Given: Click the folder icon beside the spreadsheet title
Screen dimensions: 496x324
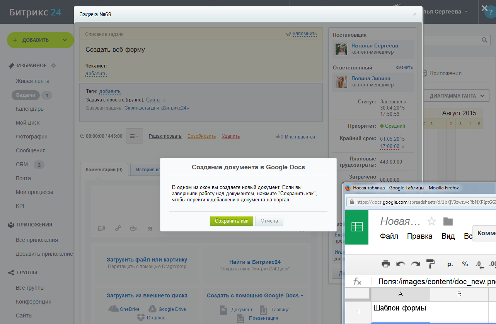Looking at the screenshot, I should (x=448, y=221).
